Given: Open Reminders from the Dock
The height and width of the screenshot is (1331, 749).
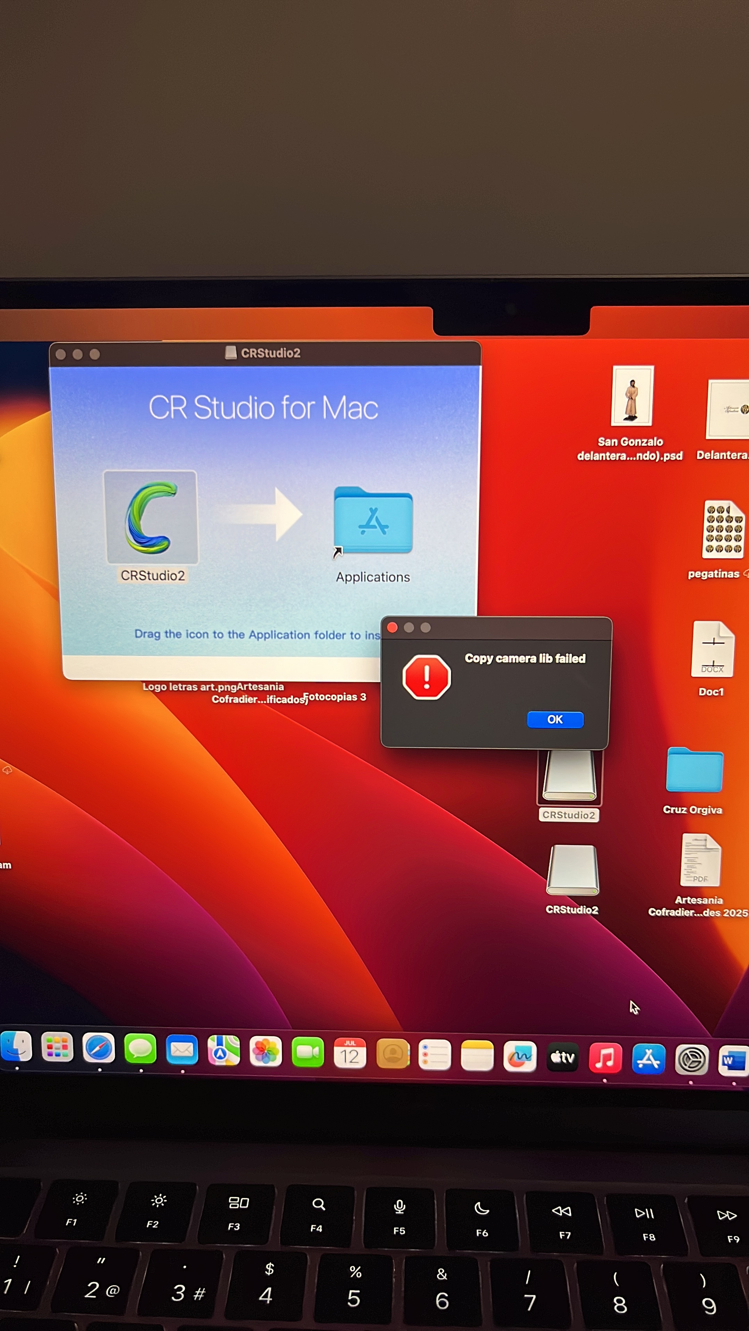Looking at the screenshot, I should click(435, 1054).
